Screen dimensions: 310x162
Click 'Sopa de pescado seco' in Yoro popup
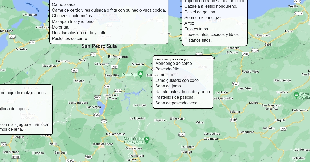click(177, 103)
